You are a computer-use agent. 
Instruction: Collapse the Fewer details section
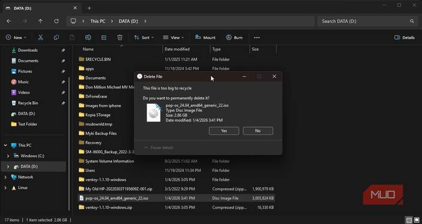pyautogui.click(x=159, y=147)
